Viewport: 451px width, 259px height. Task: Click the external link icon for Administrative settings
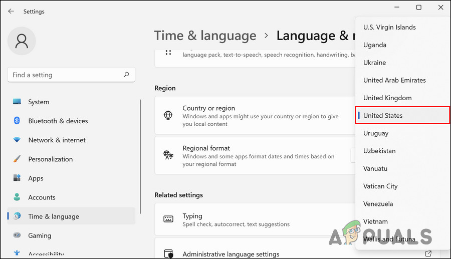click(x=428, y=253)
